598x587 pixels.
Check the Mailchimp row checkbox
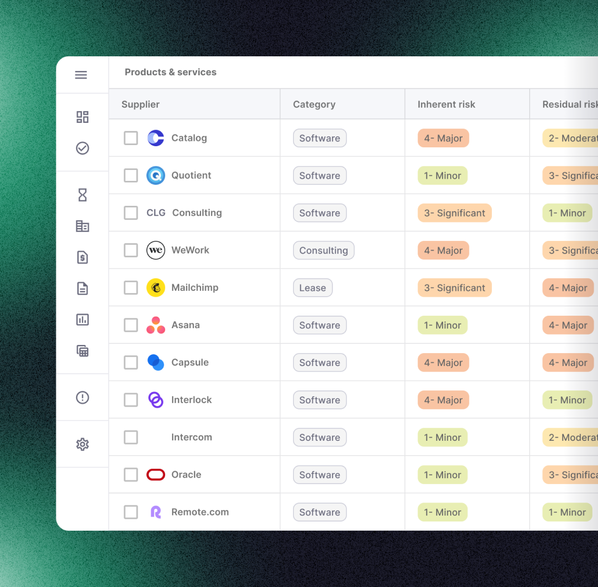pyautogui.click(x=131, y=288)
